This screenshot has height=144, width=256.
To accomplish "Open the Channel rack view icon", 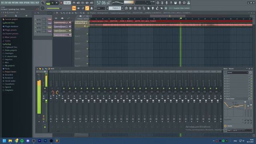I will tap(135, 8).
